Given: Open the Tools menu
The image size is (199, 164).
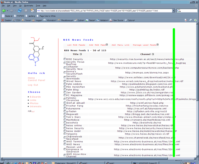Looking at the screenshot, I should pyautogui.click(x=38, y=6).
